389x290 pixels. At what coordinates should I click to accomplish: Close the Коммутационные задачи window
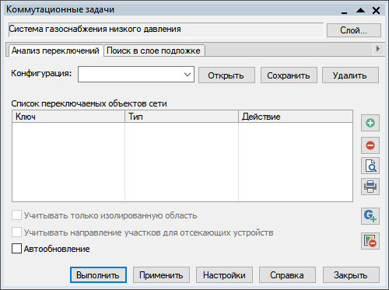(x=376, y=10)
